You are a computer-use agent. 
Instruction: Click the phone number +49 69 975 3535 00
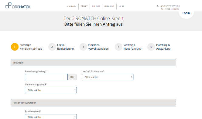pyautogui.click(x=169, y=6)
